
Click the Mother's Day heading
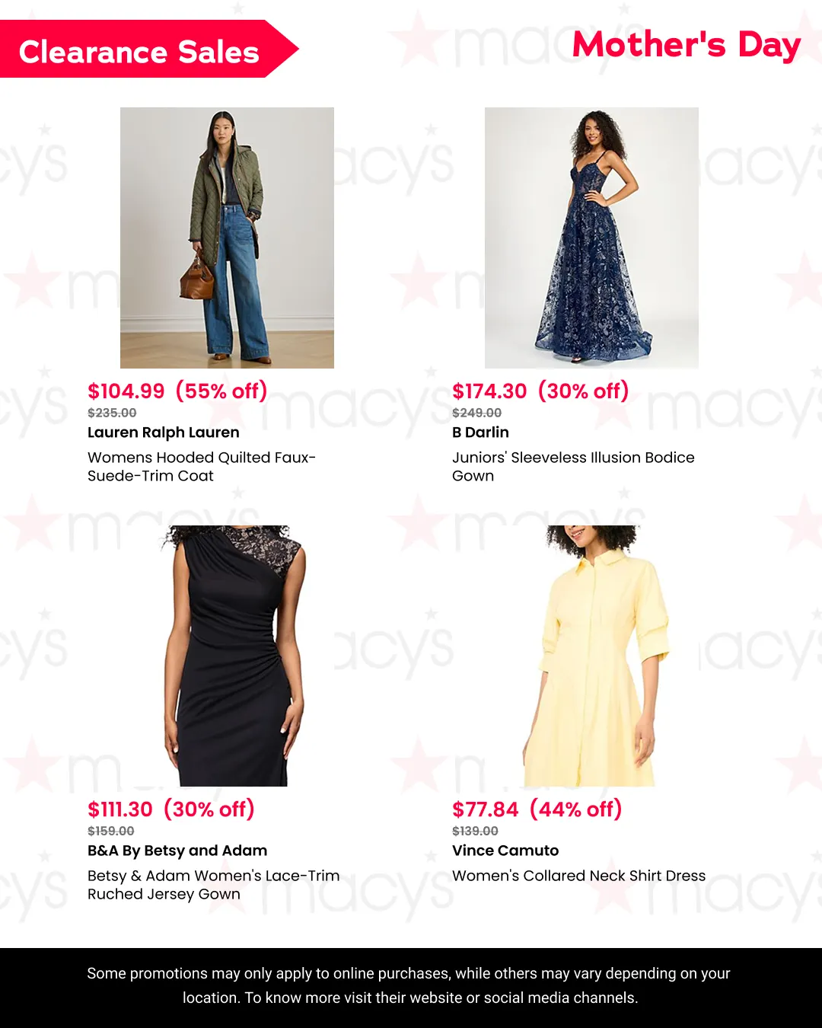686,45
